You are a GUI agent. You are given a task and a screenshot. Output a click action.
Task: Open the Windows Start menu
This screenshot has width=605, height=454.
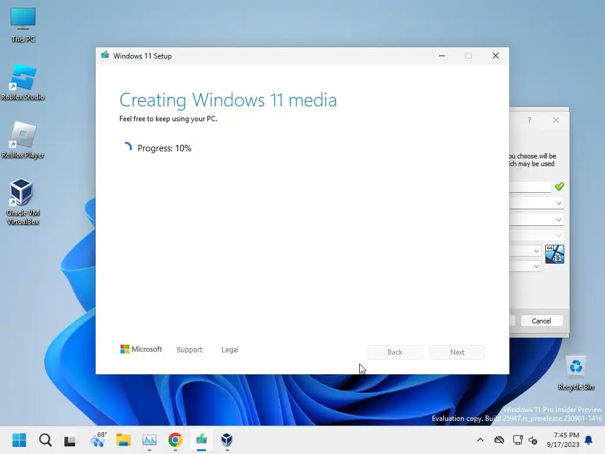pyautogui.click(x=19, y=440)
